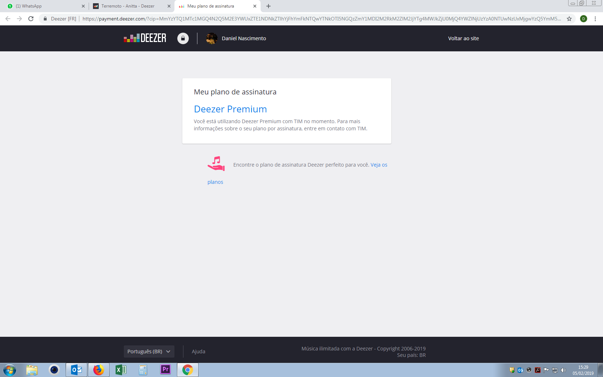The image size is (603, 377).
Task: Close the Meu plano de assinatura tab
Action: [255, 6]
